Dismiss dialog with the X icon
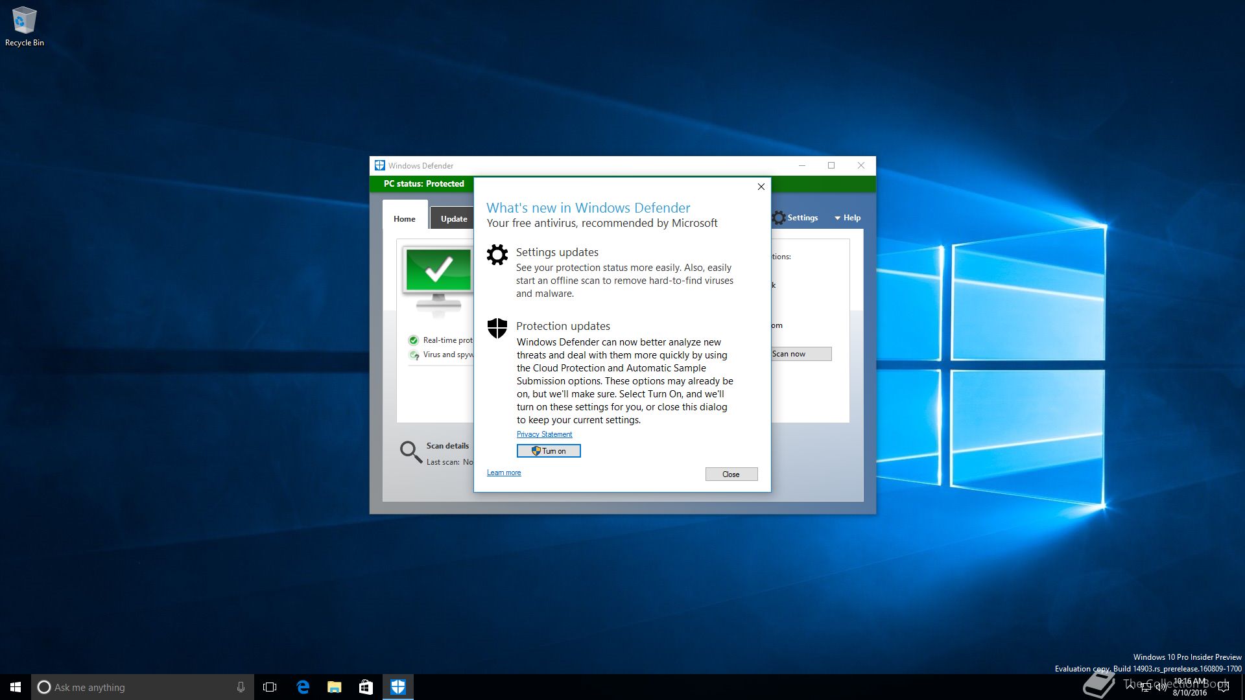The width and height of the screenshot is (1245, 700). pyautogui.click(x=761, y=187)
